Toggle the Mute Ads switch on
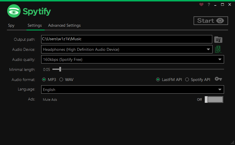The height and width of the screenshot is (145, 235). click(x=214, y=99)
